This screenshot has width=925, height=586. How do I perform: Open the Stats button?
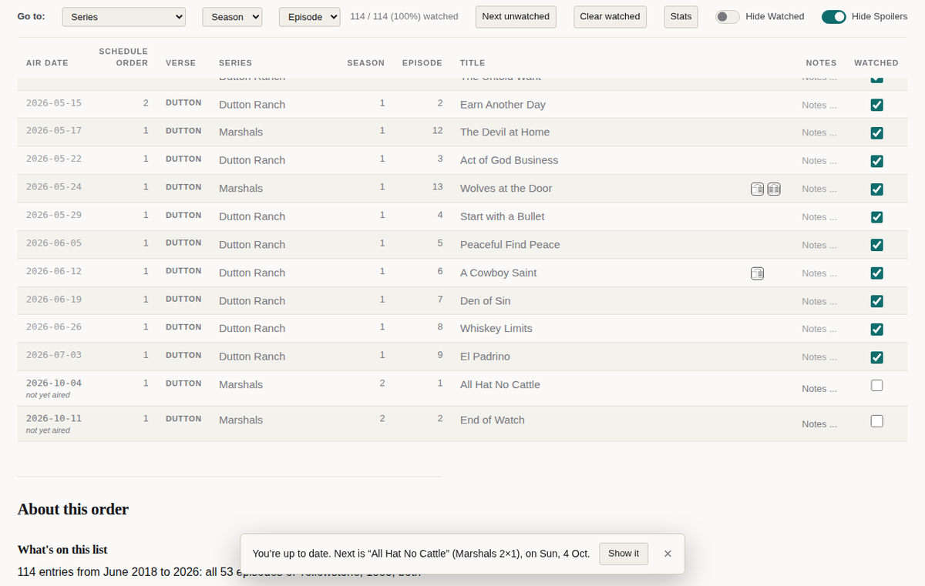tap(681, 17)
